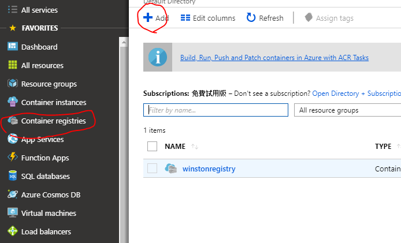
Task: Click the Dashboard icon in favorites
Action: pos(13,47)
